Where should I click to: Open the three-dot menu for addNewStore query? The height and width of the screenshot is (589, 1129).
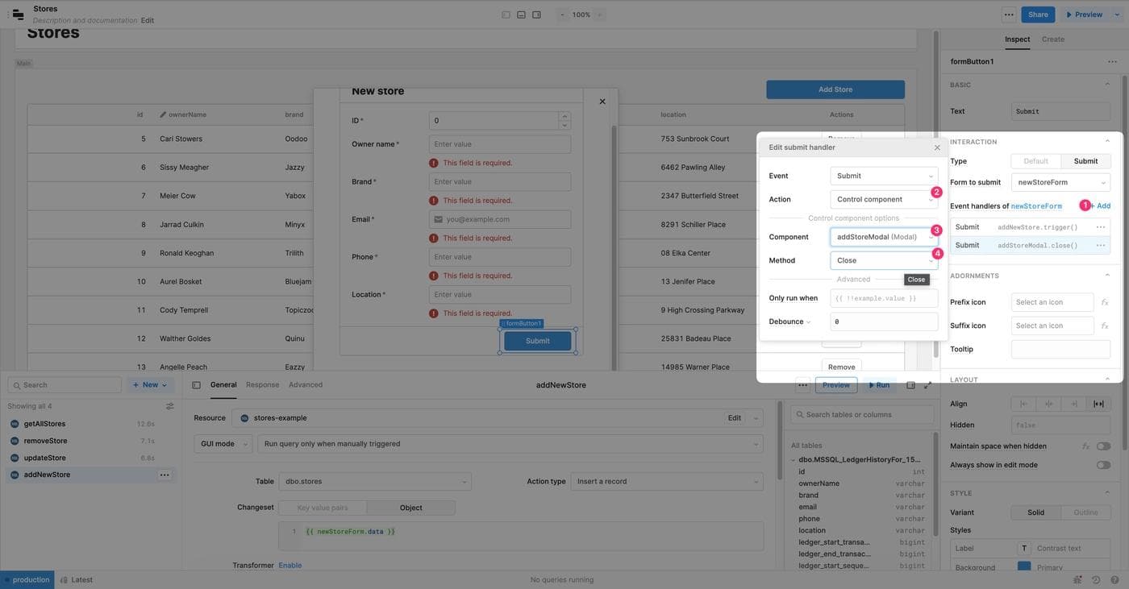(165, 475)
